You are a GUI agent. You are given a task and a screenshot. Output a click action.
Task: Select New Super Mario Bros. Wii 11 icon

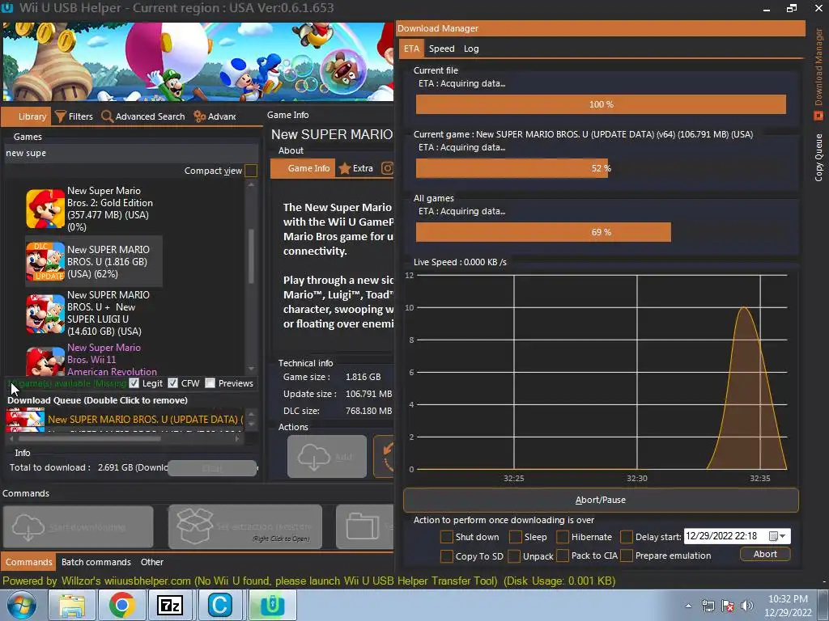tap(45, 361)
